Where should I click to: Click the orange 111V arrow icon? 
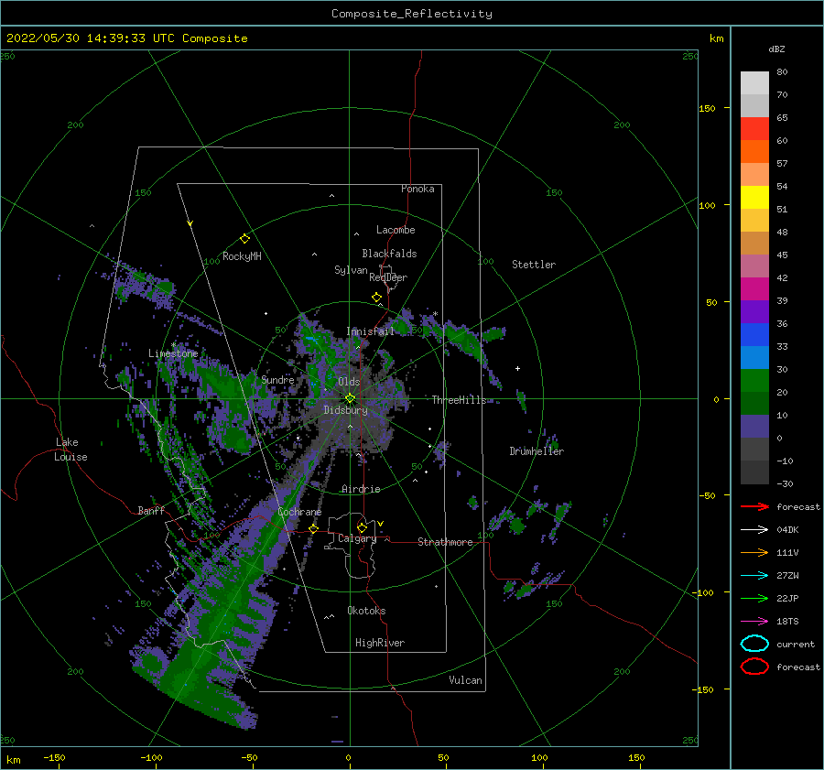(754, 552)
